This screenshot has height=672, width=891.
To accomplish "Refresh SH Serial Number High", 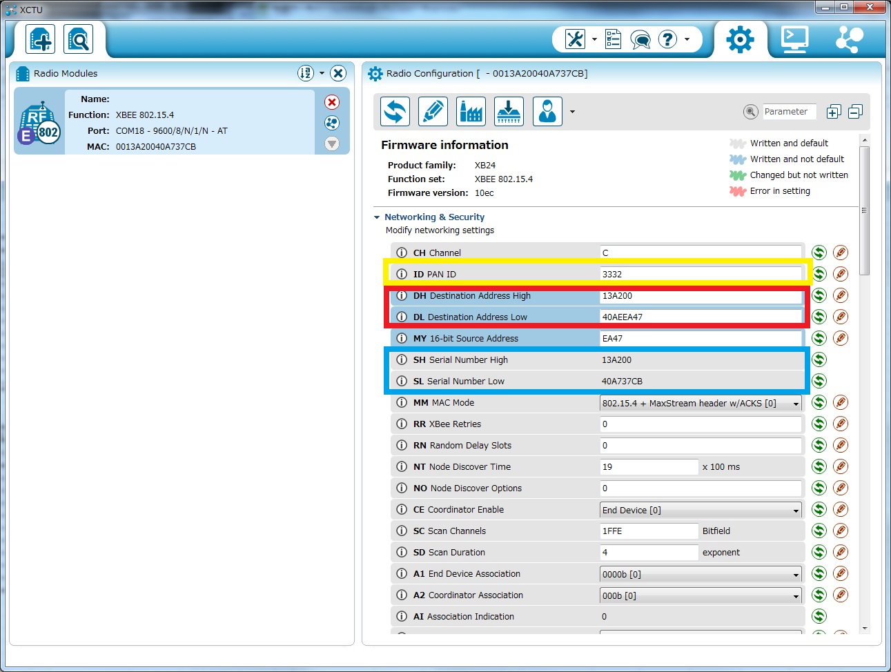I will tap(819, 359).
